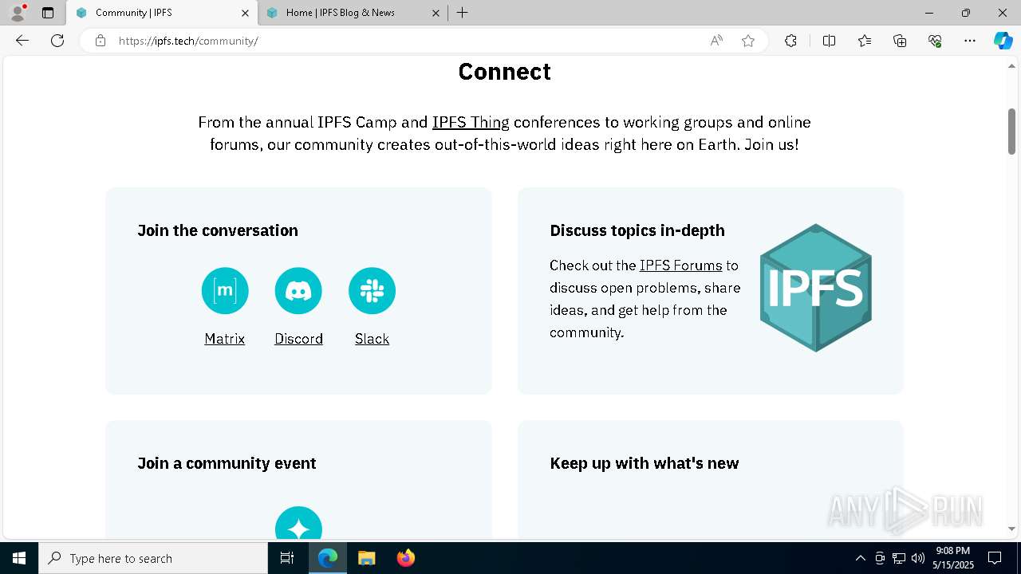Go back to the previous page
Image resolution: width=1021 pixels, height=574 pixels.
pos(22,41)
